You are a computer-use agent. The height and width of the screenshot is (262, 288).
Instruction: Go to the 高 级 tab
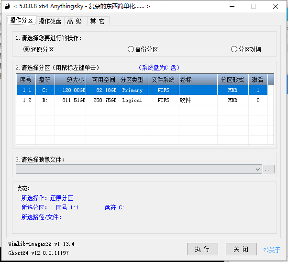point(76,21)
